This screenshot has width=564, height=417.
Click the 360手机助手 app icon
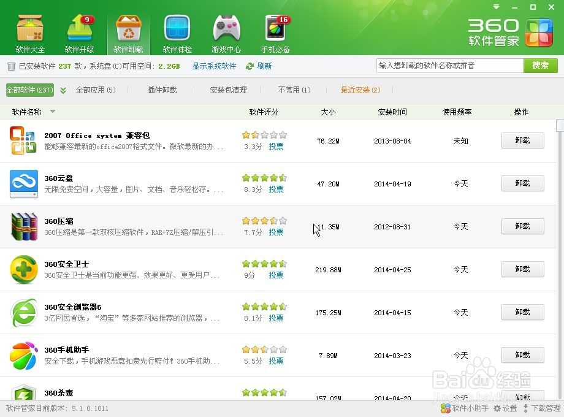24,356
